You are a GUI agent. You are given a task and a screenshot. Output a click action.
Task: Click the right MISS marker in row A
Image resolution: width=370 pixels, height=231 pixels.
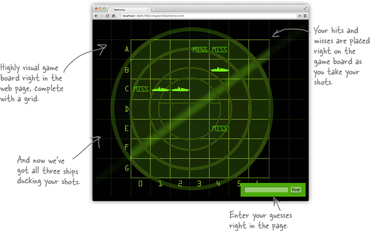220,50
